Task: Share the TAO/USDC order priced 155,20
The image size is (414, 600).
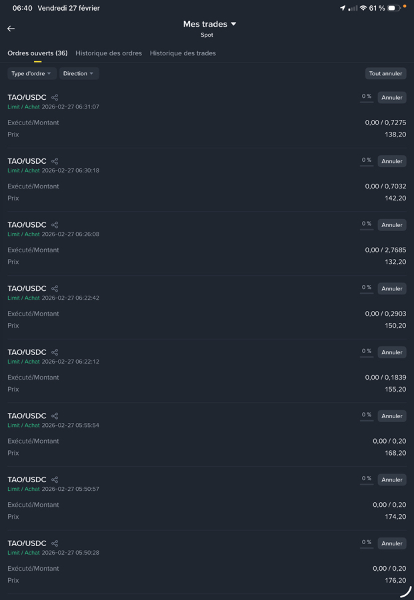Action: [x=55, y=352]
